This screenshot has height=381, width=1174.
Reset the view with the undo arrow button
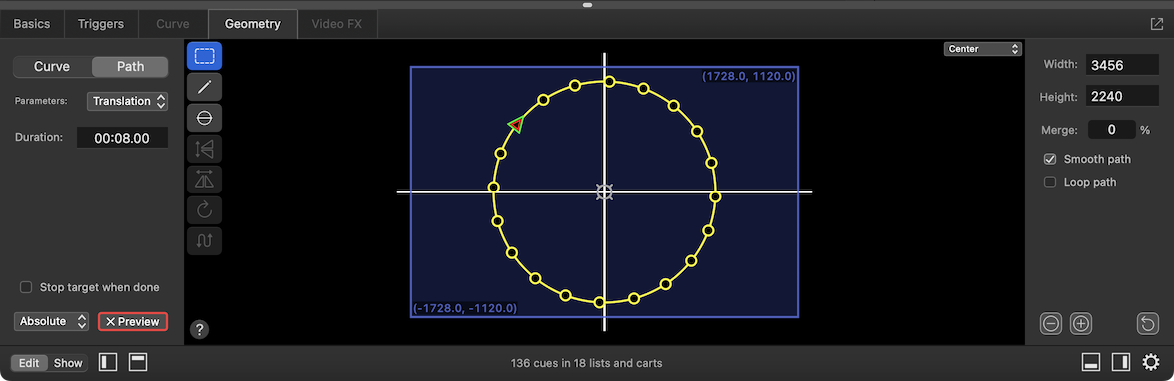click(1147, 324)
